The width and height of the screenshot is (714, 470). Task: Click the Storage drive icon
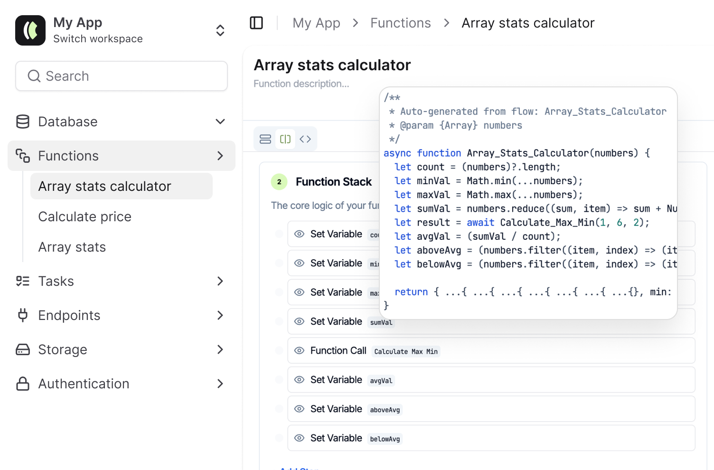[x=23, y=349]
